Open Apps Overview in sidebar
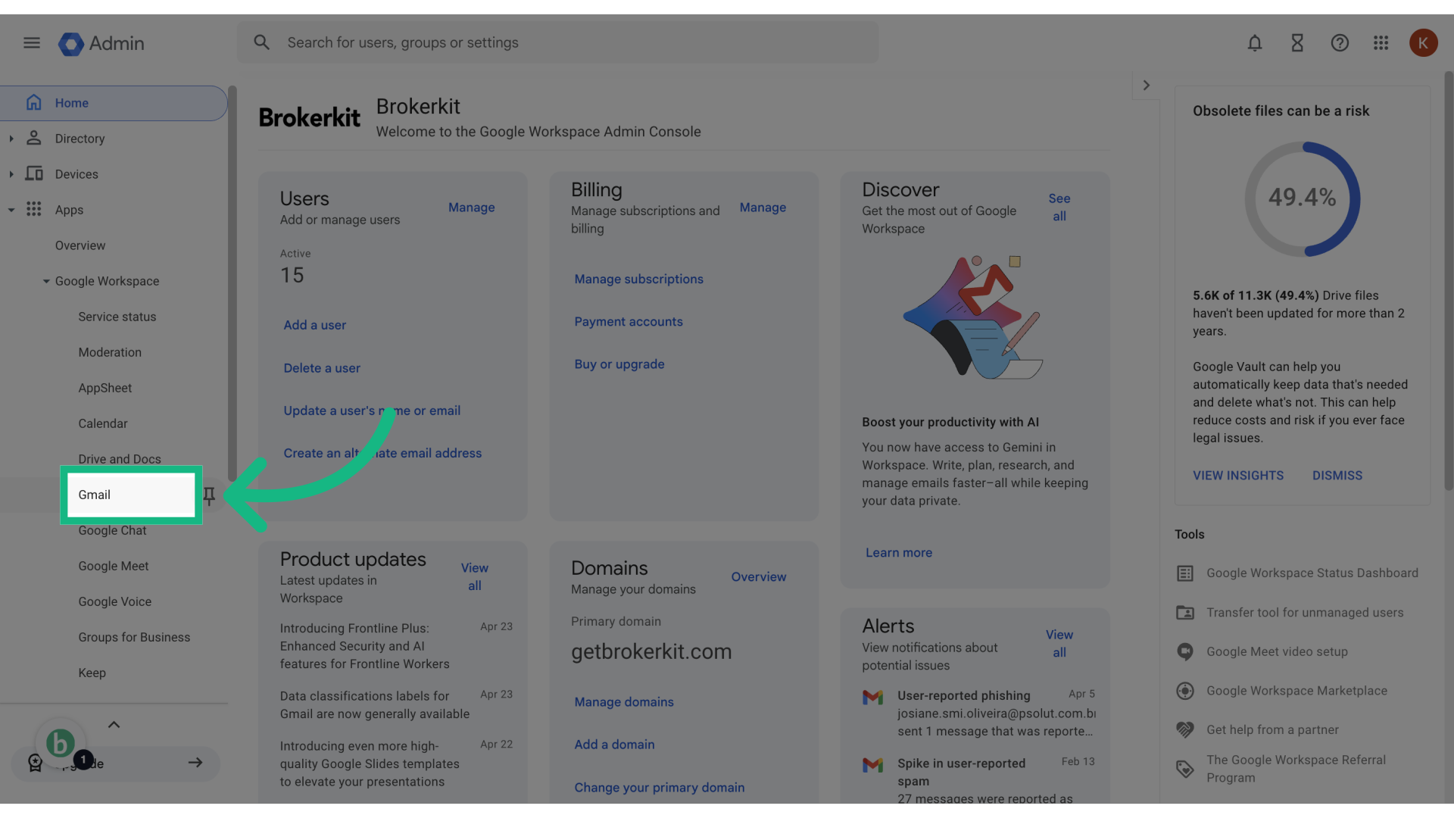 pos(80,245)
